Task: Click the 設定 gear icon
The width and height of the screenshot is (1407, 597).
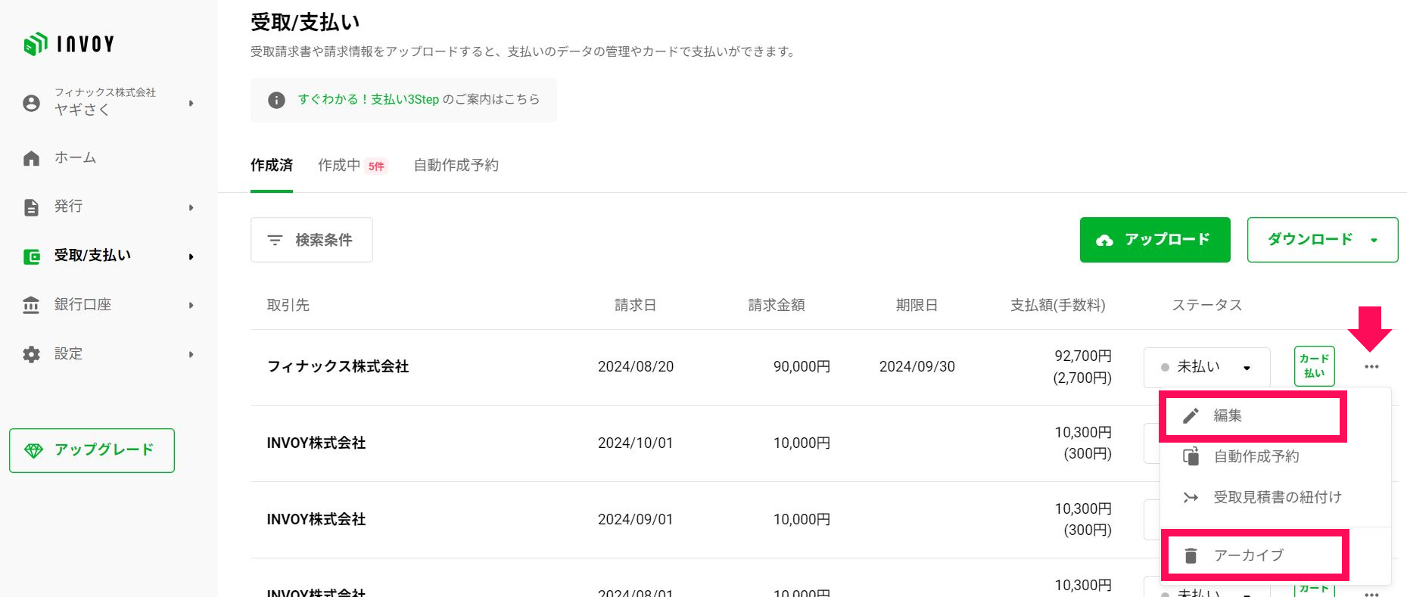Action: pos(31,354)
